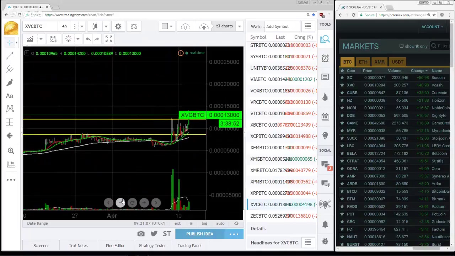
Task: Click the PUBLISH IDEA button
Action: [x=200, y=234]
